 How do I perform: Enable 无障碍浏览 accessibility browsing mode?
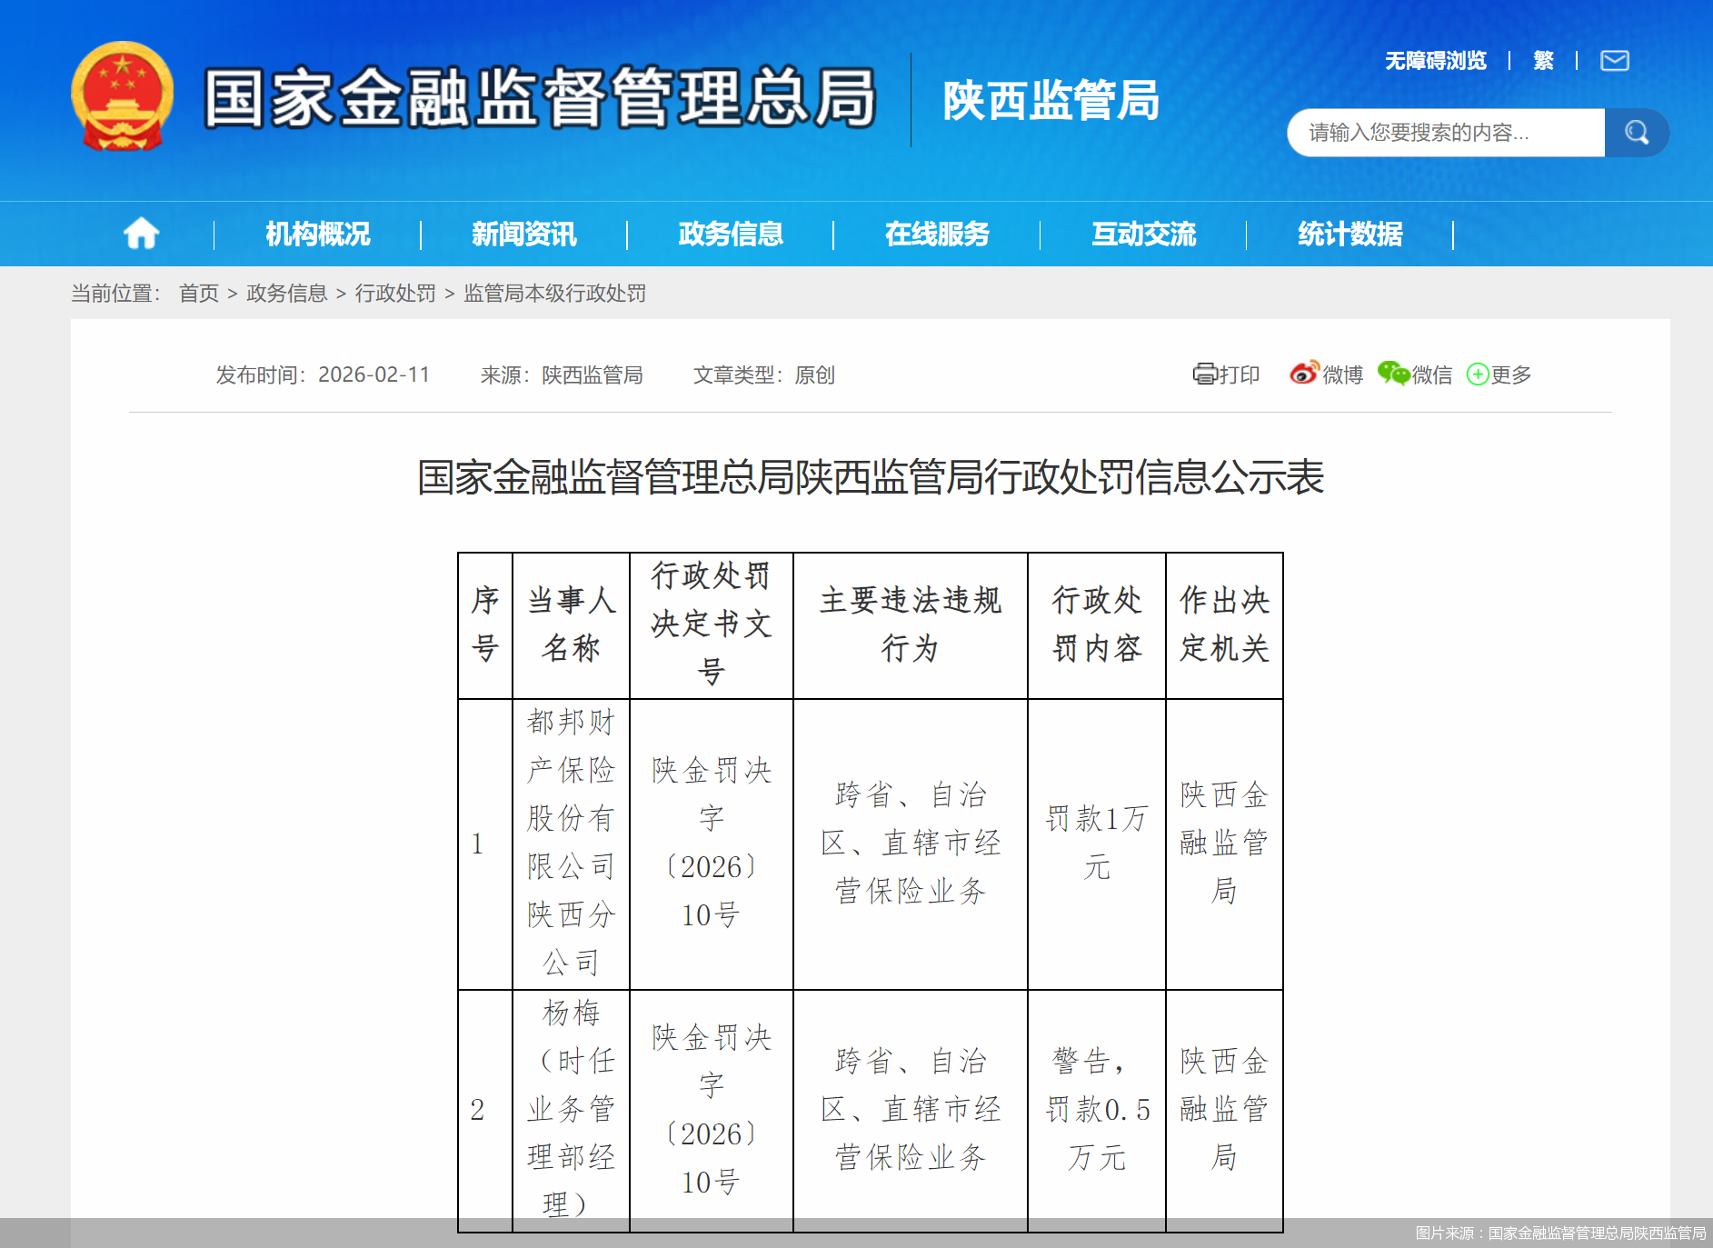coord(1434,60)
